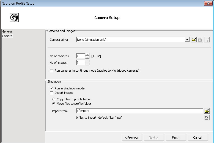The image size is (214, 143).
Task: Click the Import from path field
Action: [139, 111]
